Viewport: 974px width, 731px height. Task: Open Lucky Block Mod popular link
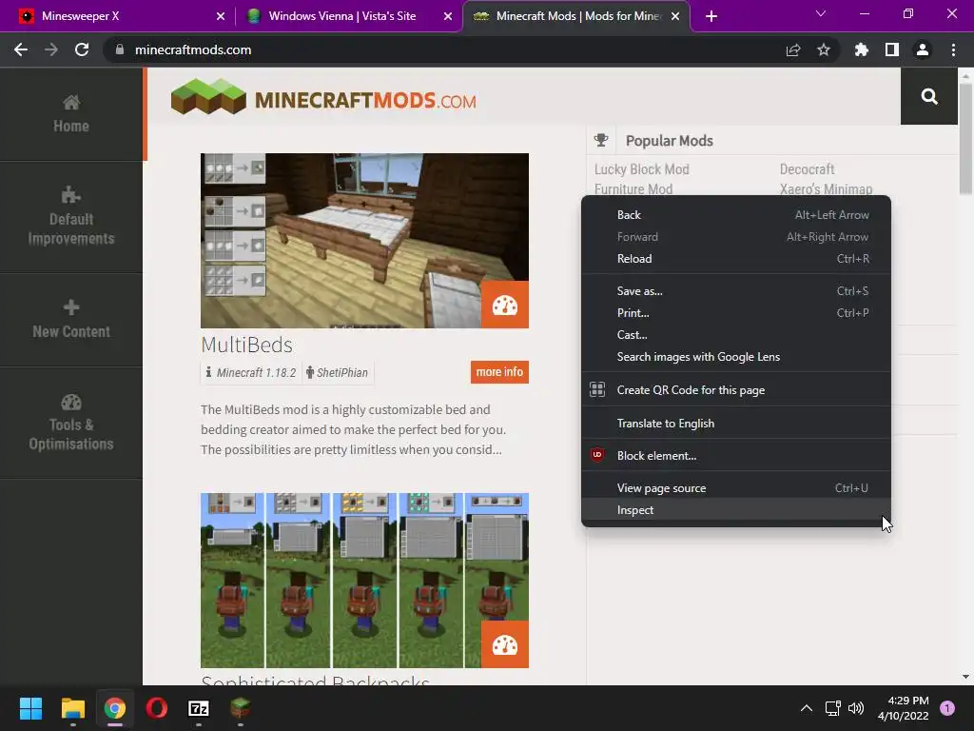point(642,169)
